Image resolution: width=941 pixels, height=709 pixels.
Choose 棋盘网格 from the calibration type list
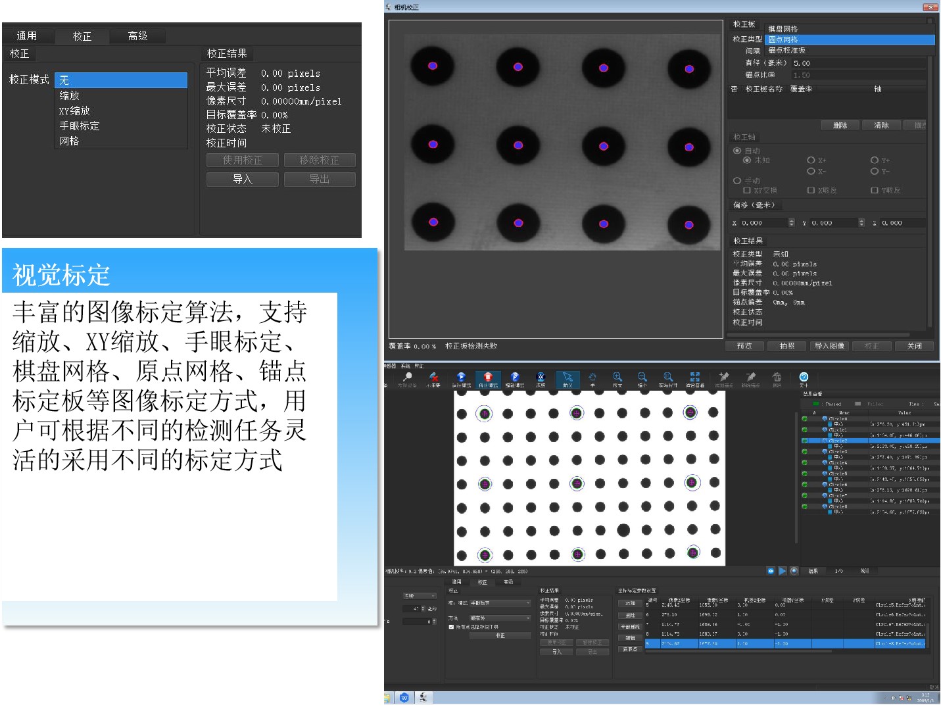tap(783, 29)
